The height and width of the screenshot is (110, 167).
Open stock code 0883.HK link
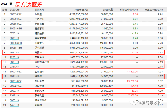14,63
